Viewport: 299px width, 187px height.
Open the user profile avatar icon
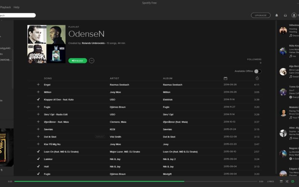coord(294,15)
